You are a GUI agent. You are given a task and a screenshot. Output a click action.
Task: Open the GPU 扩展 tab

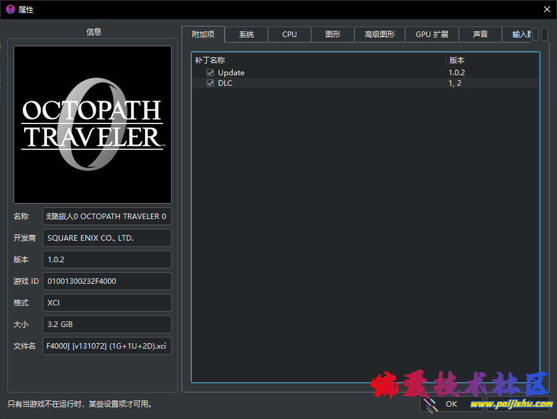click(x=432, y=35)
